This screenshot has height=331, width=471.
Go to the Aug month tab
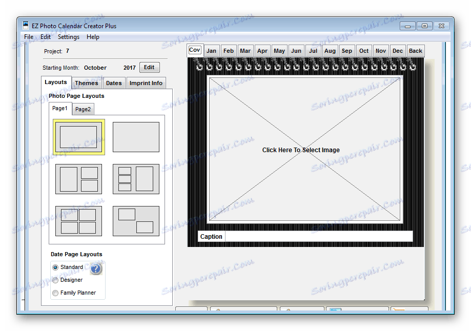click(x=330, y=51)
